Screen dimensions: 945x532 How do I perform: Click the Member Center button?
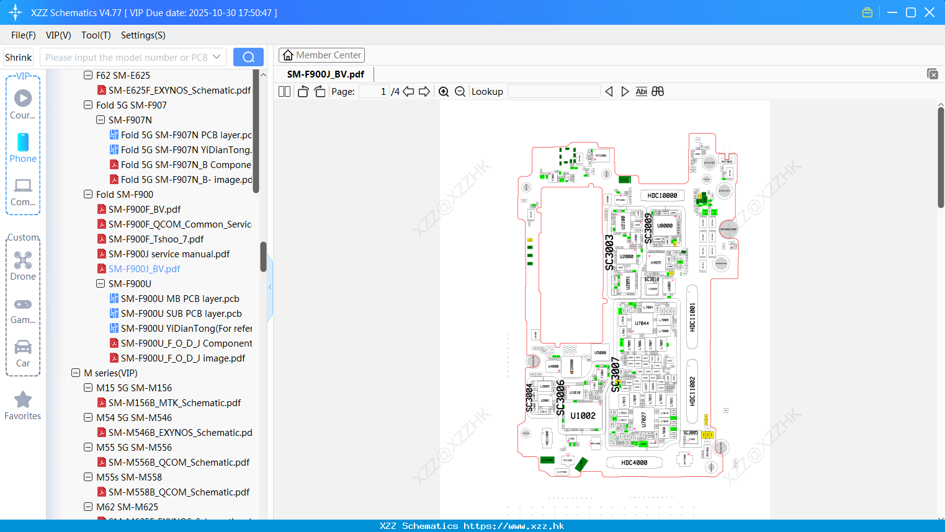click(x=321, y=55)
